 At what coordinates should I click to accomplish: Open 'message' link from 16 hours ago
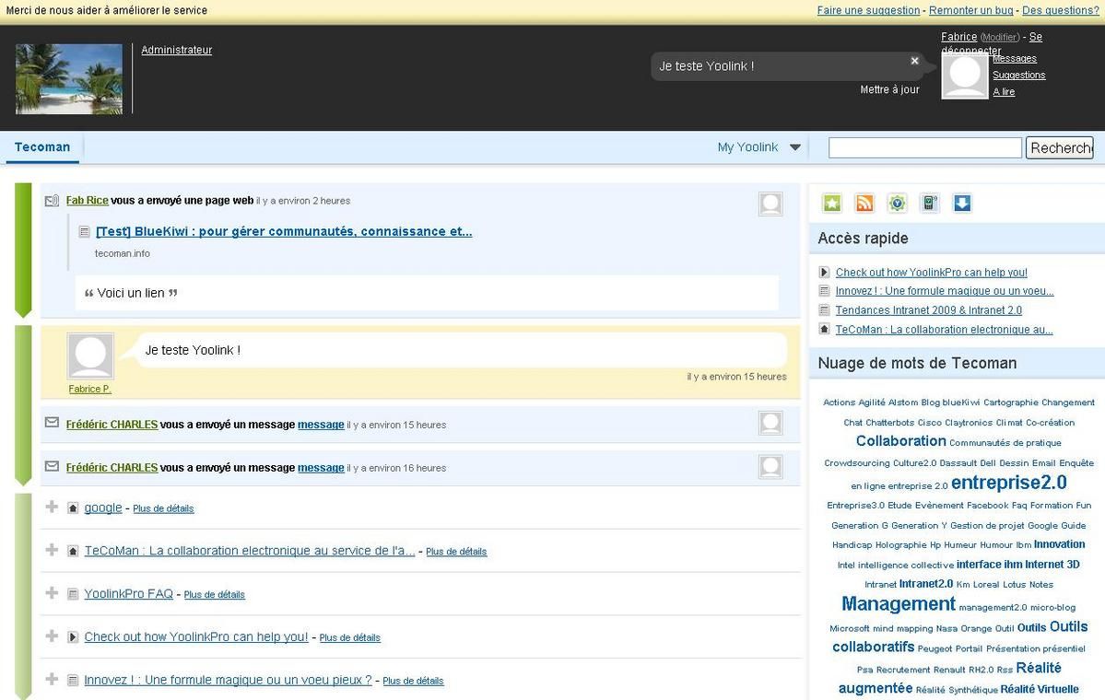321,468
